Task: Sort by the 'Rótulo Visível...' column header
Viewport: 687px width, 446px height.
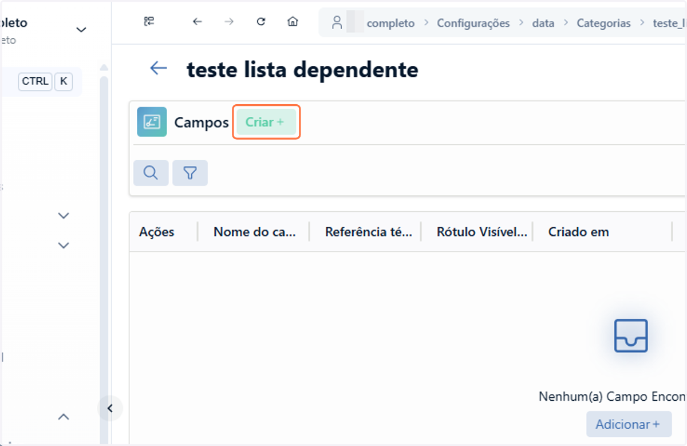Action: pos(482,232)
